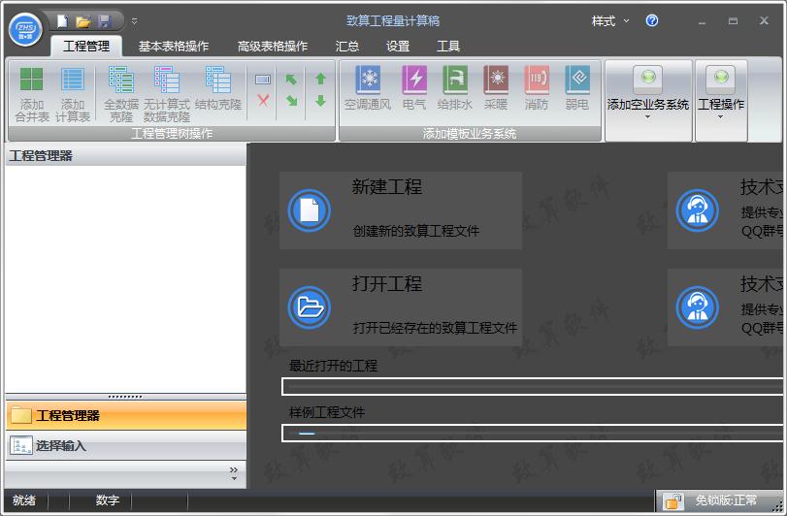Add the 弱电 template system

pyautogui.click(x=576, y=88)
